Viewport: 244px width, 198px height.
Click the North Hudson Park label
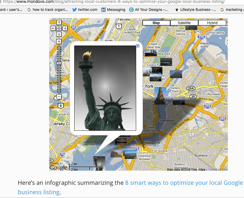(132, 31)
